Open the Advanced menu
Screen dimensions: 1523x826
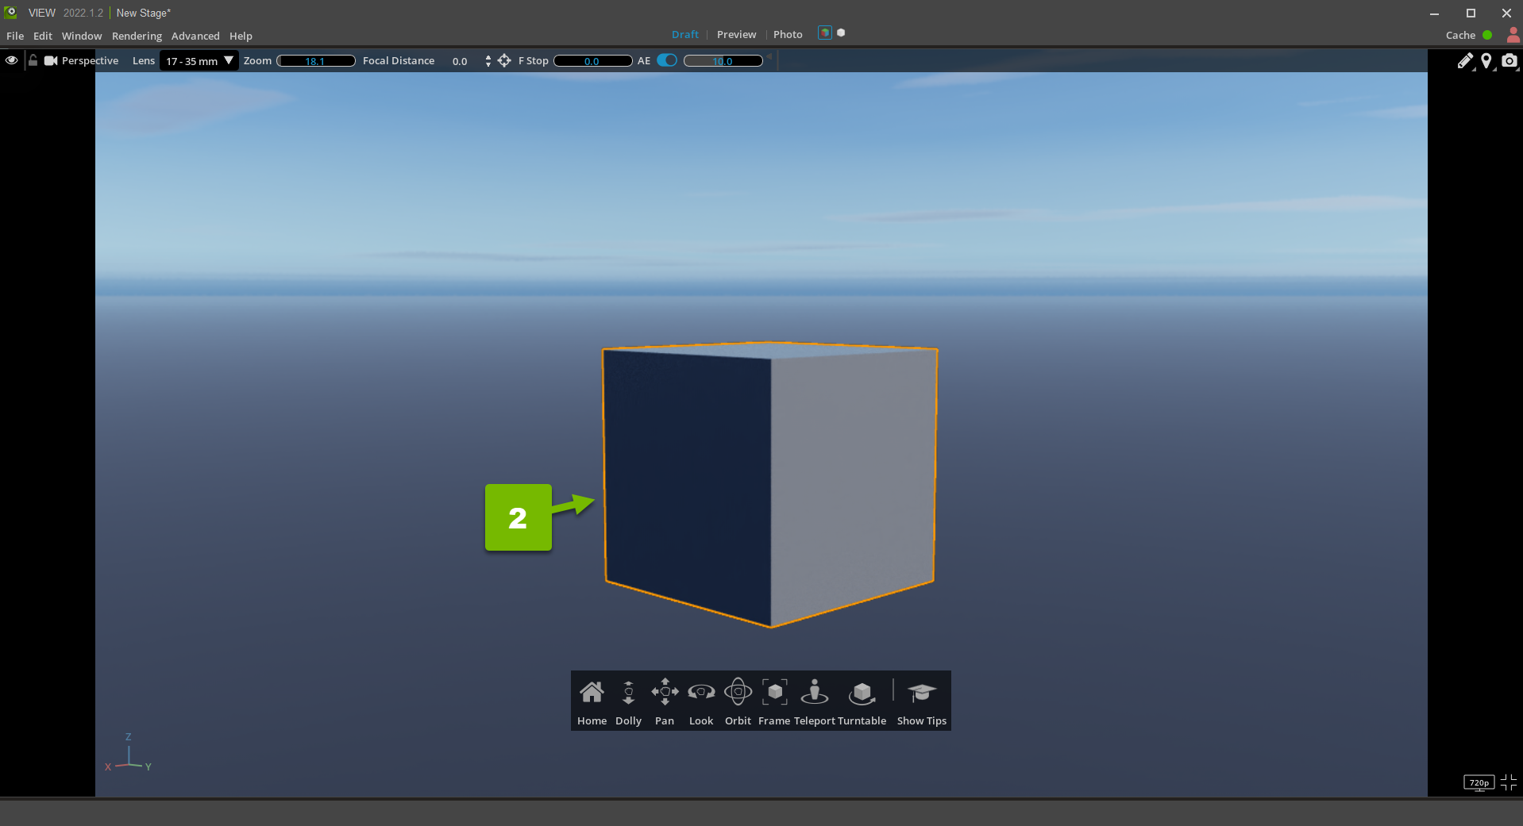tap(195, 36)
